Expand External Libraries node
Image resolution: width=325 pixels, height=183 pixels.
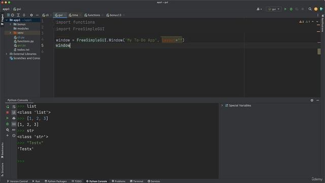point(7,54)
